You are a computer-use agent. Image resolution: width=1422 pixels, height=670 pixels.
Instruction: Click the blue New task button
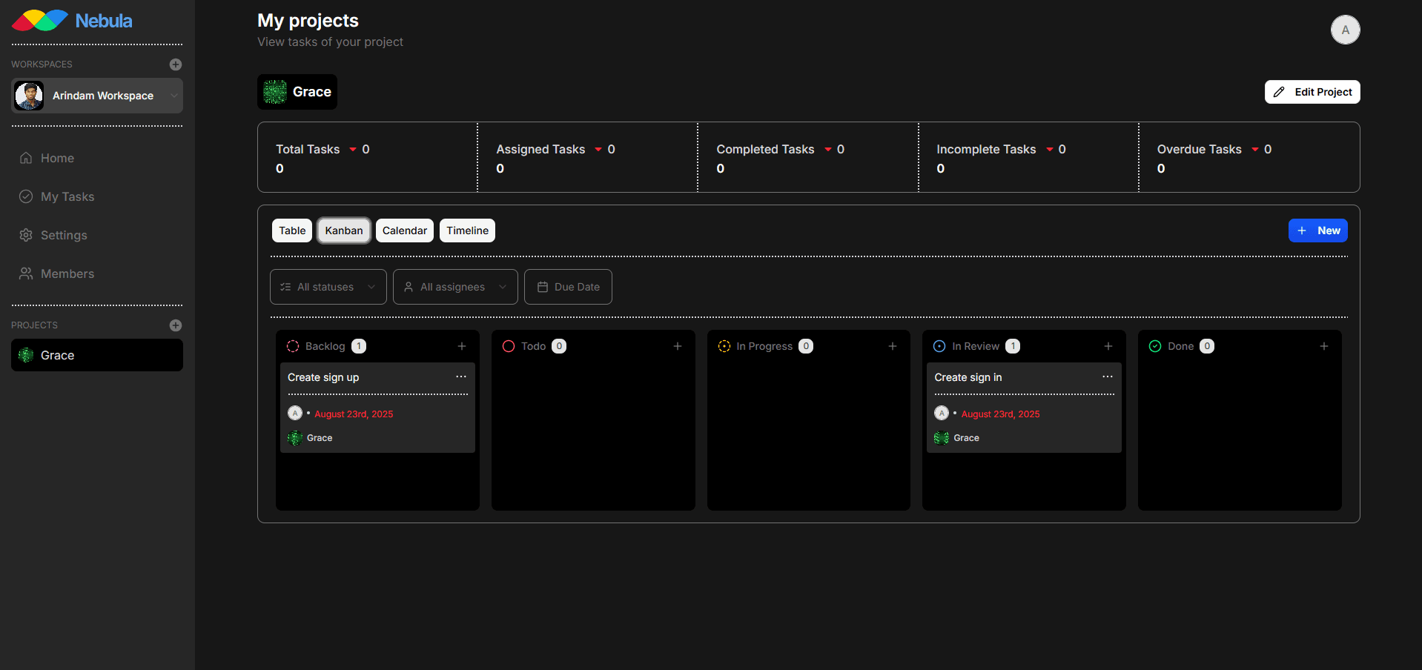[x=1317, y=230]
